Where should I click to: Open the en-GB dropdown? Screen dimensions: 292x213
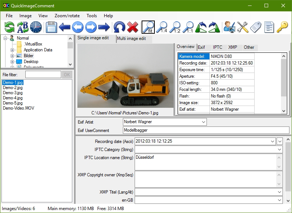click(x=280, y=200)
